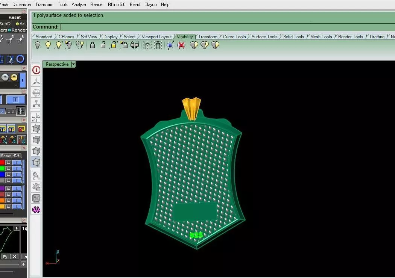Switch to the Viewport Layout tab

pos(156,37)
